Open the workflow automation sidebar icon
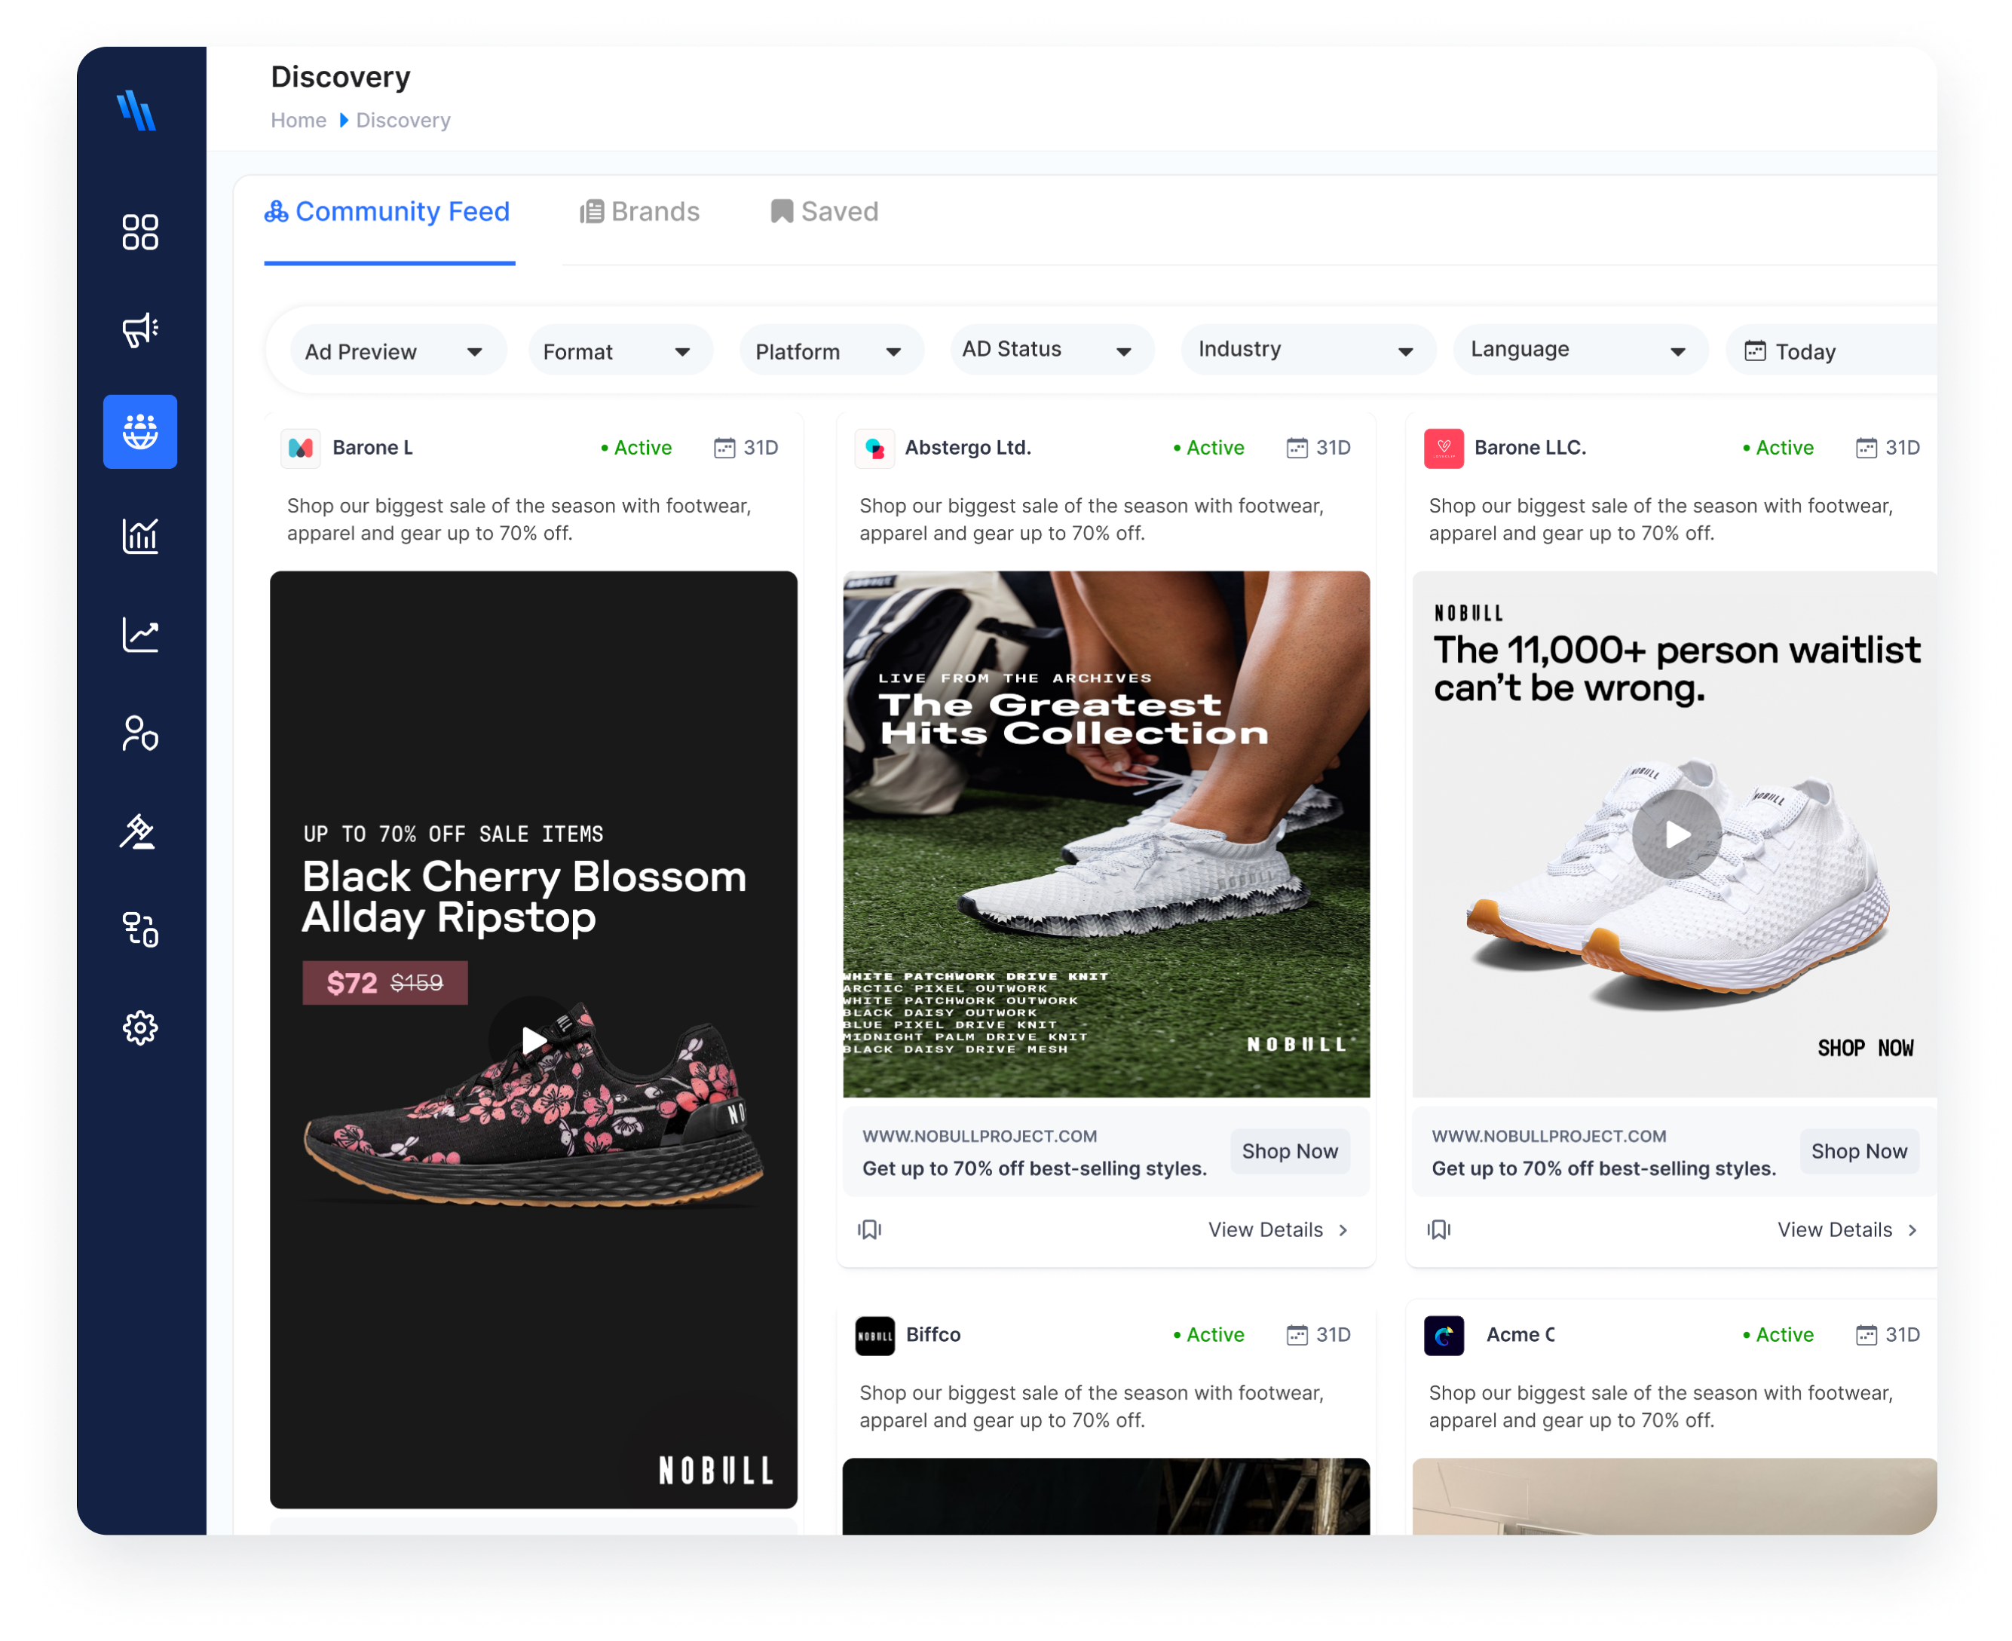Image resolution: width=2012 pixels, height=1641 pixels. click(x=140, y=930)
